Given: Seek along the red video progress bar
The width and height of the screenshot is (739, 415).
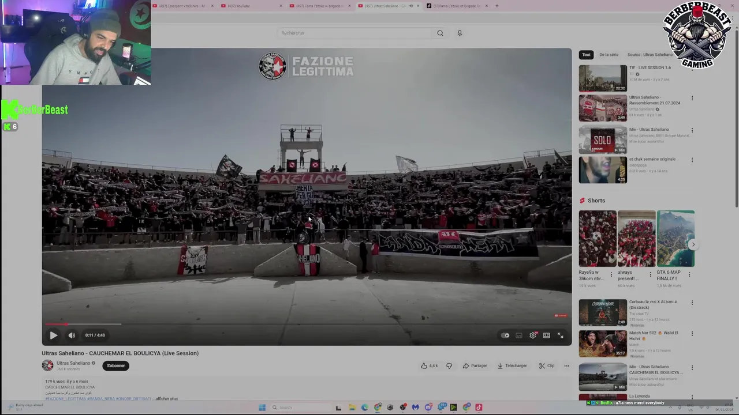Looking at the screenshot, I should coord(307,324).
